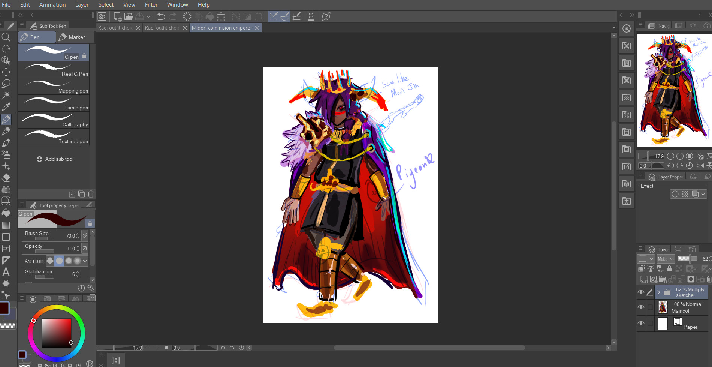Open the Effect dropdown in Layer Property
712x367 pixels.
(x=703, y=194)
